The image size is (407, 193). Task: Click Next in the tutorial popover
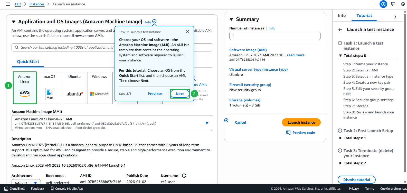(x=180, y=94)
